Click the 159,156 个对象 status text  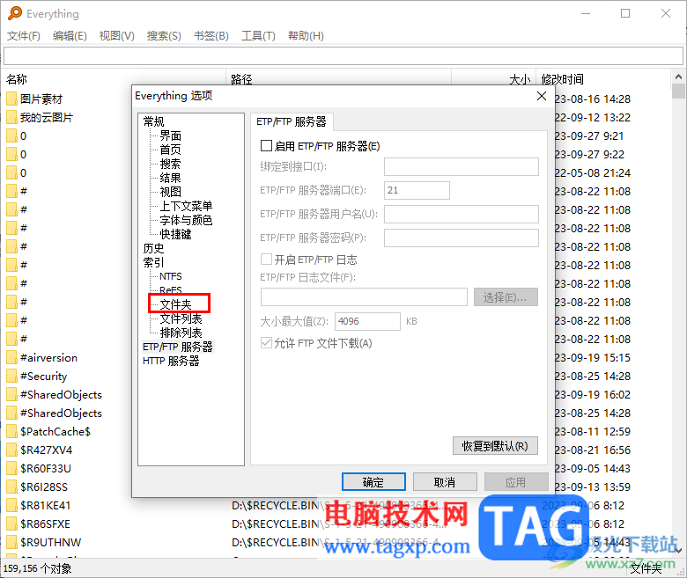click(37, 568)
